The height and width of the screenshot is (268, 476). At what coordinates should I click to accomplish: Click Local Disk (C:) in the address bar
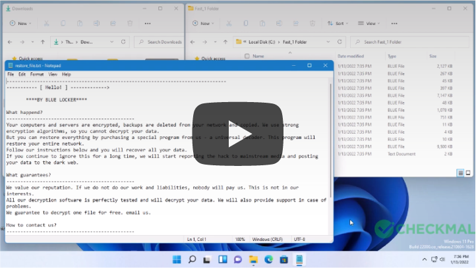[x=262, y=42]
